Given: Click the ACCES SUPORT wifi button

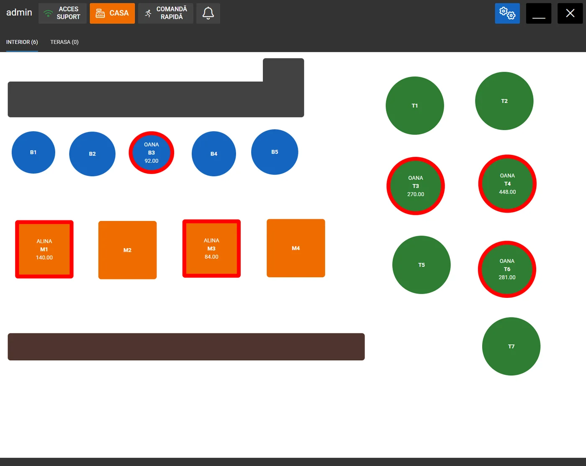Looking at the screenshot, I should tap(62, 13).
